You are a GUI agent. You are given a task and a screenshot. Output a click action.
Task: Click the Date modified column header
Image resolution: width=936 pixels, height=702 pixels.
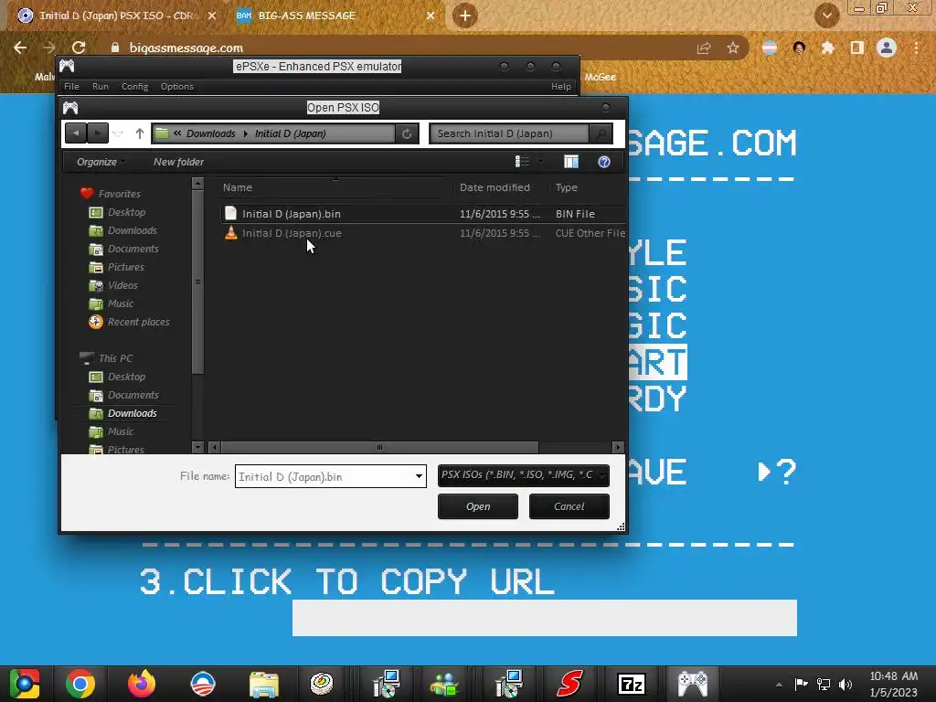495,187
